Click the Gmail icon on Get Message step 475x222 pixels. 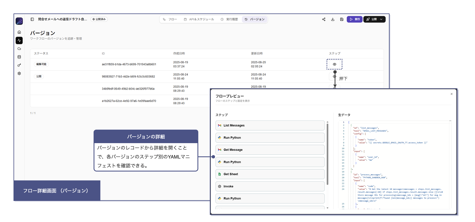pos(220,150)
